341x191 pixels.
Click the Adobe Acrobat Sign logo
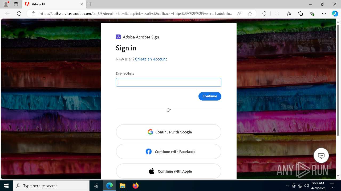click(118, 37)
